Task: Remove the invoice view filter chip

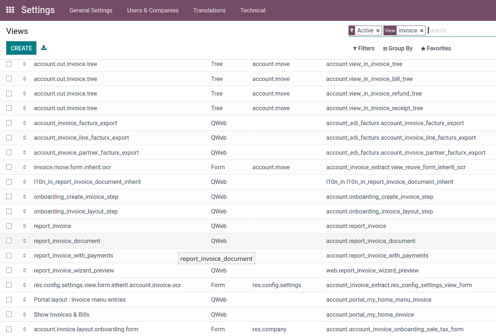Action: tap(421, 30)
